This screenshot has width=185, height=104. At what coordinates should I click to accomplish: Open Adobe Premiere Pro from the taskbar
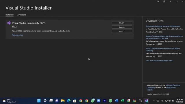tap(105, 101)
